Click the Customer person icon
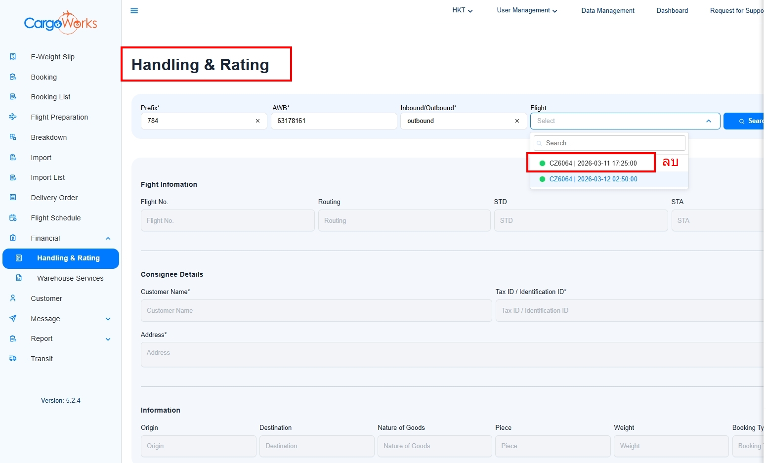 point(13,298)
